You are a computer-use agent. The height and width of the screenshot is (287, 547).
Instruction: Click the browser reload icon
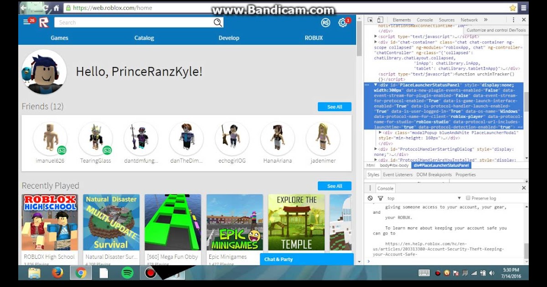pos(46,8)
